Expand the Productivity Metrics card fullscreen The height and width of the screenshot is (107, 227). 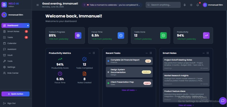click(94, 53)
